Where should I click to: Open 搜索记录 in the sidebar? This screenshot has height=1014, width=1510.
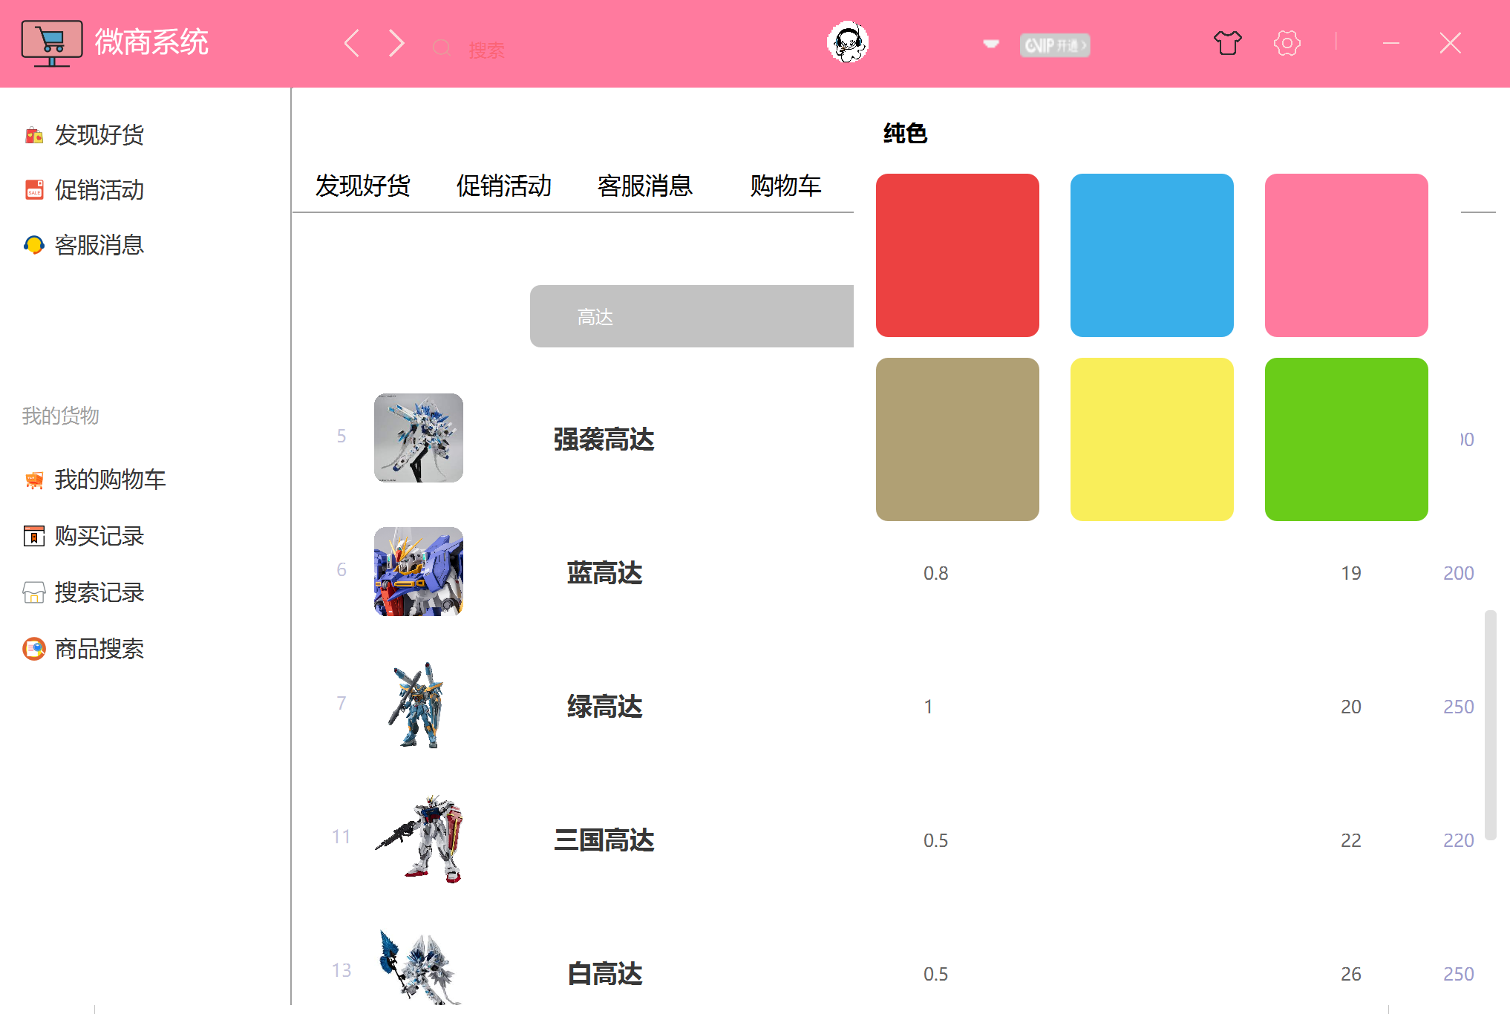101,592
